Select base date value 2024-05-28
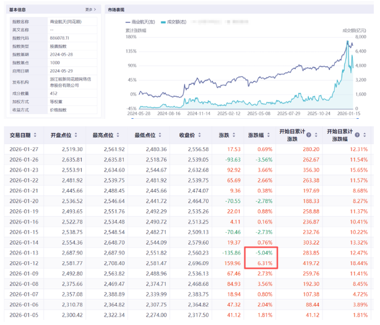Screen dimensions: 380x325 [x=61, y=54]
